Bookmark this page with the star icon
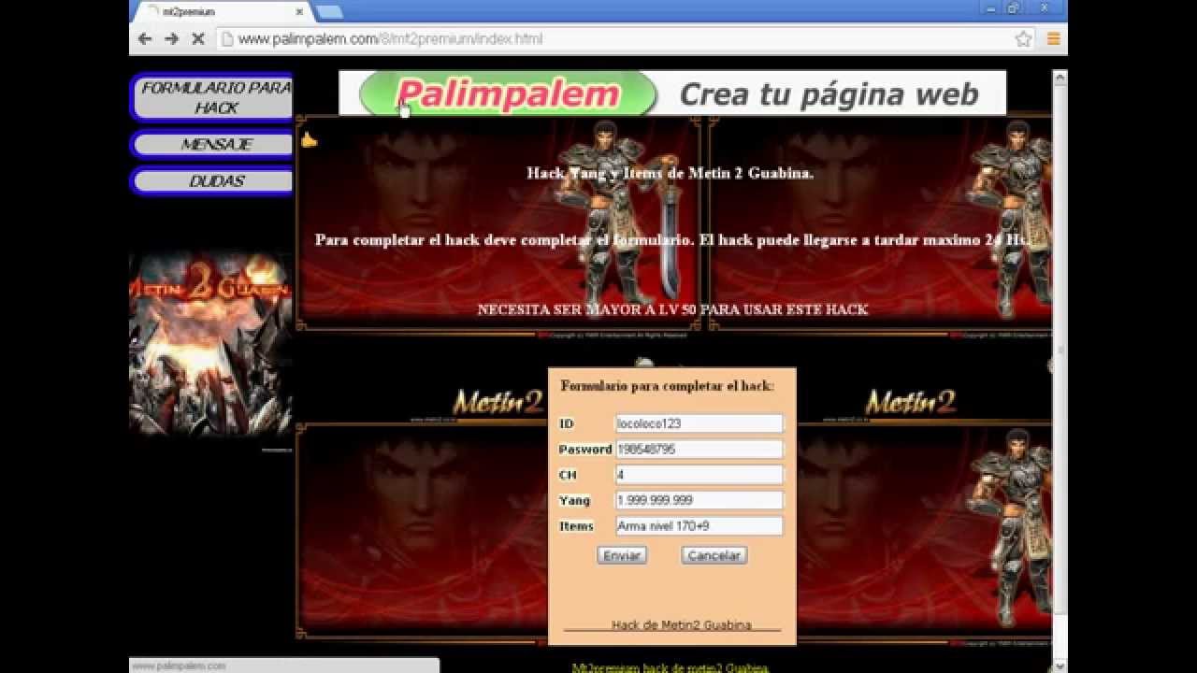 pos(1023,39)
